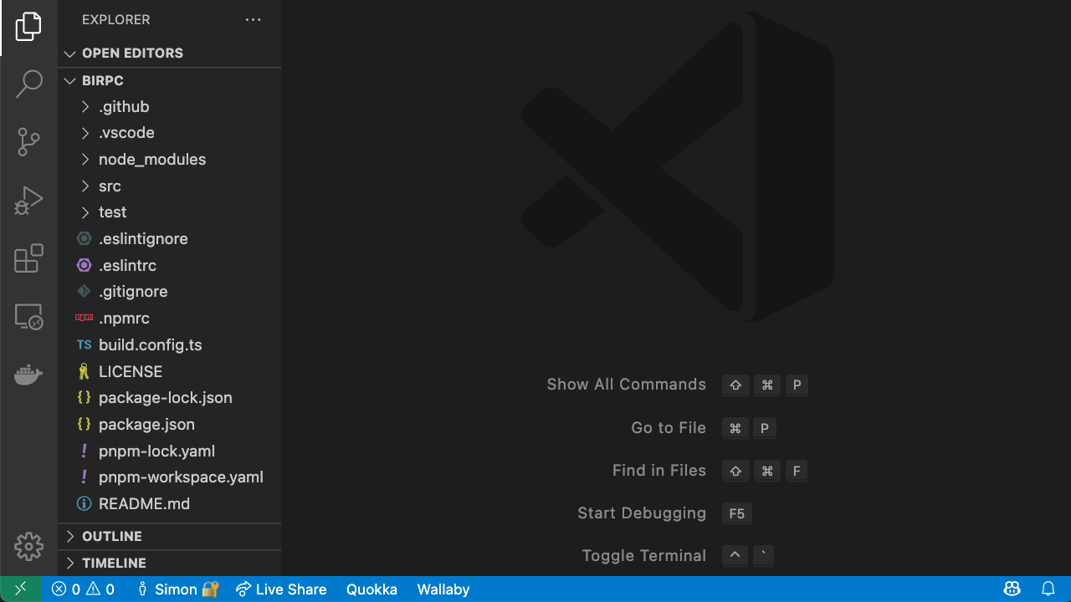This screenshot has width=1071, height=602.
Task: Click the Toggle Terminal label
Action: point(644,556)
